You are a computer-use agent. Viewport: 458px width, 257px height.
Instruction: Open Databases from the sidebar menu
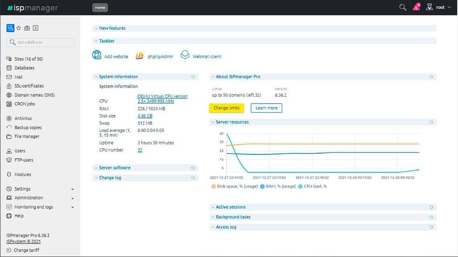point(24,68)
